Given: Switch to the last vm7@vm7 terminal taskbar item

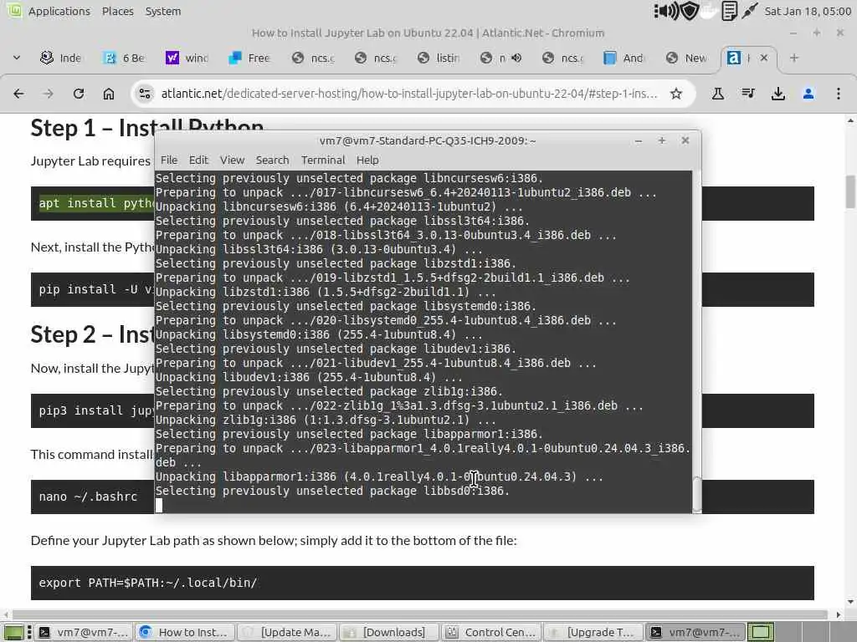Looking at the screenshot, I should [695, 632].
